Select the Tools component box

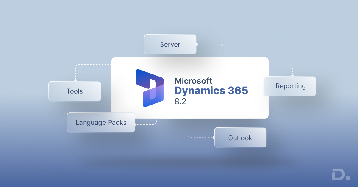tap(75, 91)
